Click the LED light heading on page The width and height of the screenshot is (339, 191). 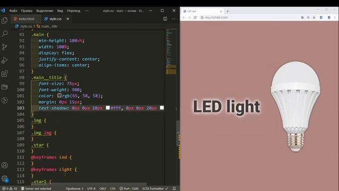[x=226, y=107]
